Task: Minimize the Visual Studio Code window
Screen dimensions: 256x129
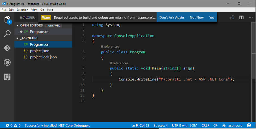Action: pyautogui.click(x=228, y=4)
